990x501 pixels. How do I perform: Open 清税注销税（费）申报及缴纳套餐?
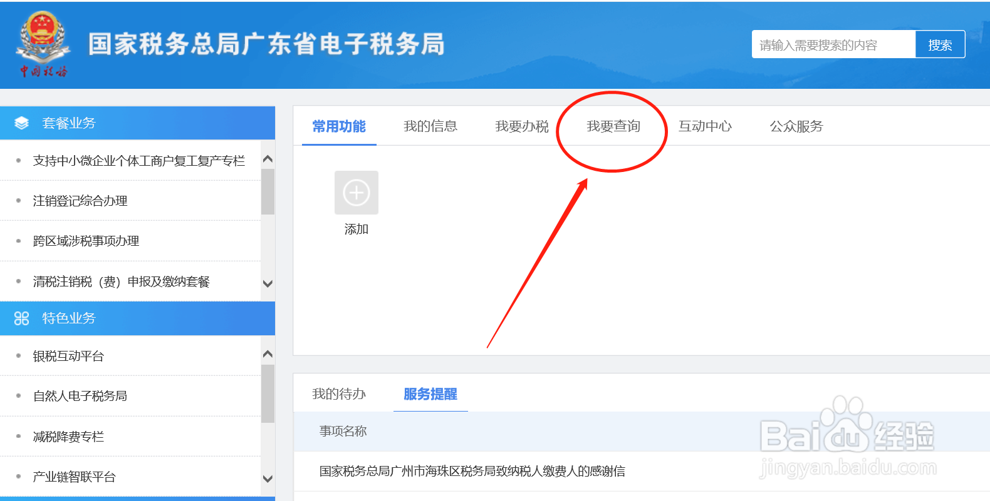[122, 281]
